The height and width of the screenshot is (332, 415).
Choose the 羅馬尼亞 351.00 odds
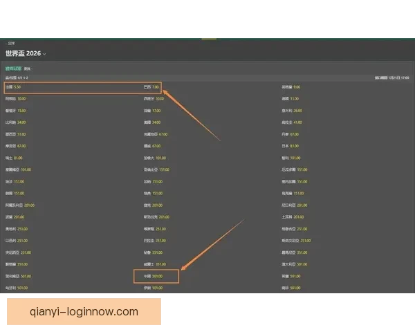point(295,252)
